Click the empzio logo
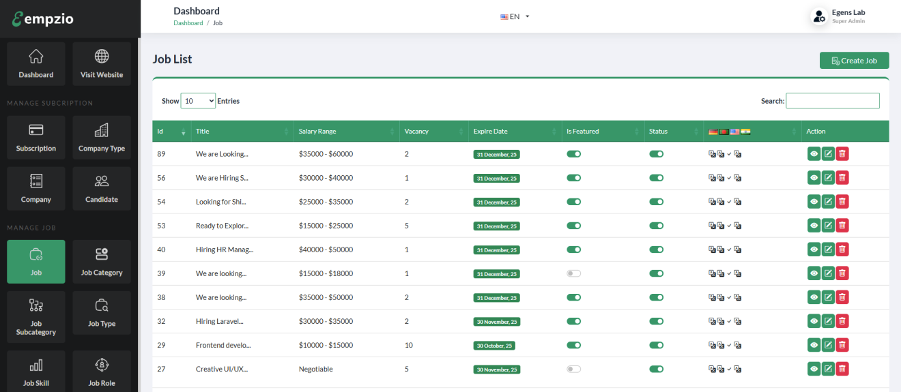 (x=42, y=19)
